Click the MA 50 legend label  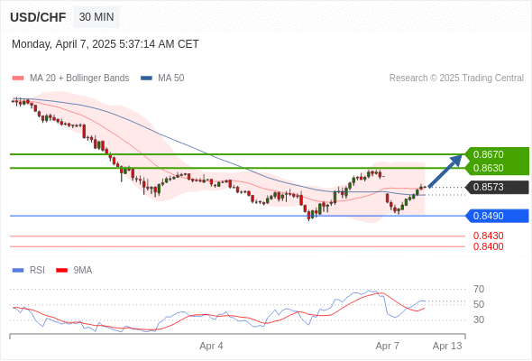[171, 79]
